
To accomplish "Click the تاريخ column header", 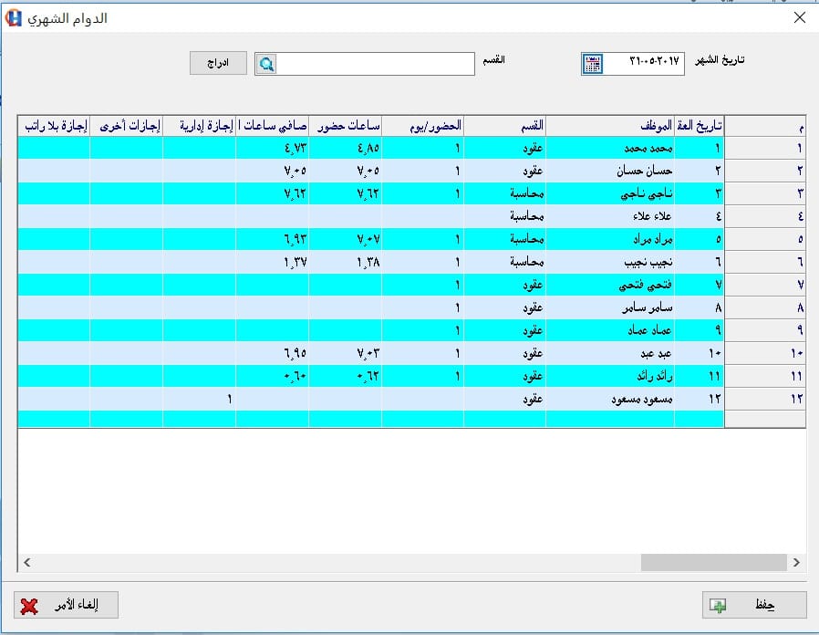I will point(699,126).
